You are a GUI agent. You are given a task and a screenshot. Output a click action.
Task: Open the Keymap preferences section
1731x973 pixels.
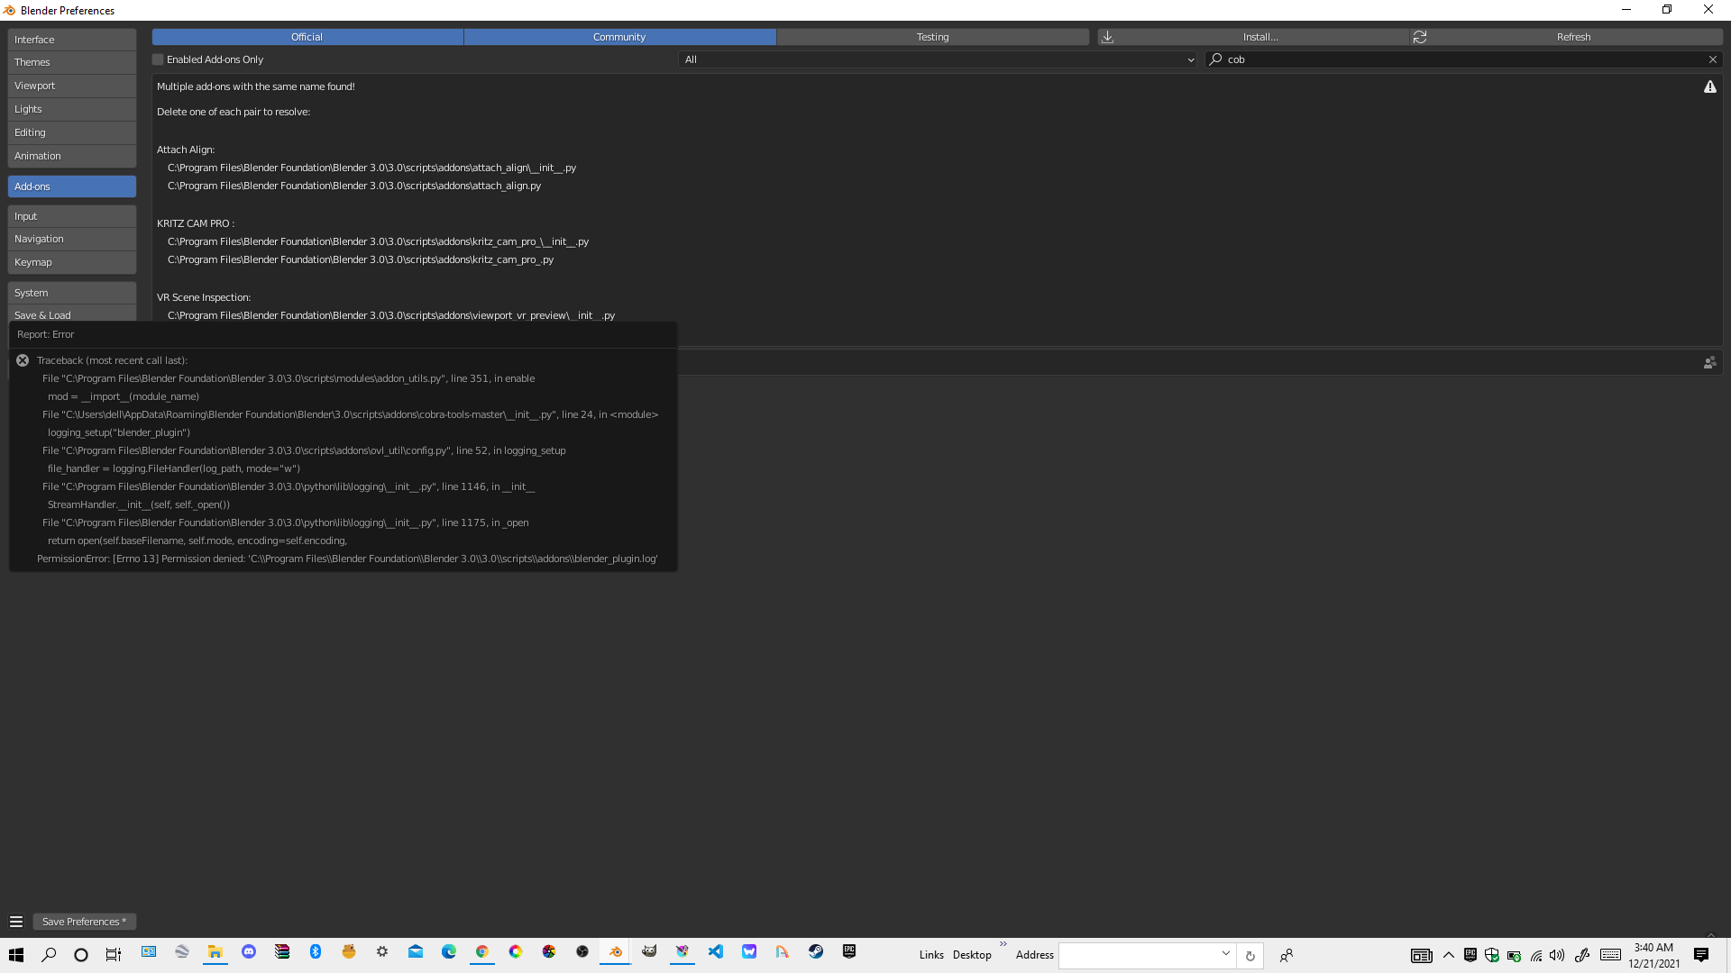coord(33,262)
